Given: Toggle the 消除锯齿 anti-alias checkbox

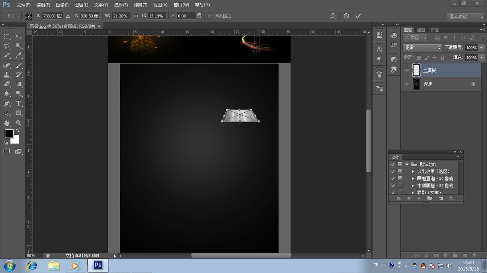Looking at the screenshot, I should pyautogui.click(x=209, y=16).
